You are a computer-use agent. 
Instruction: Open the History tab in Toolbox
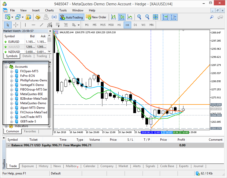44,166
